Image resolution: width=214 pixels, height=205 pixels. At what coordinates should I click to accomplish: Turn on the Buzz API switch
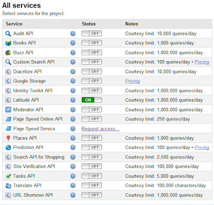point(91,52)
